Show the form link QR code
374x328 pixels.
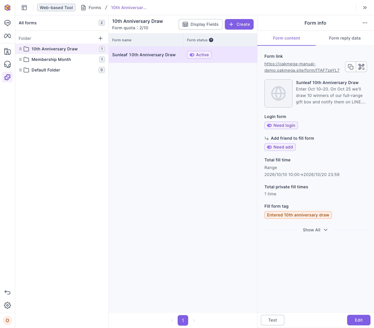(x=361, y=67)
